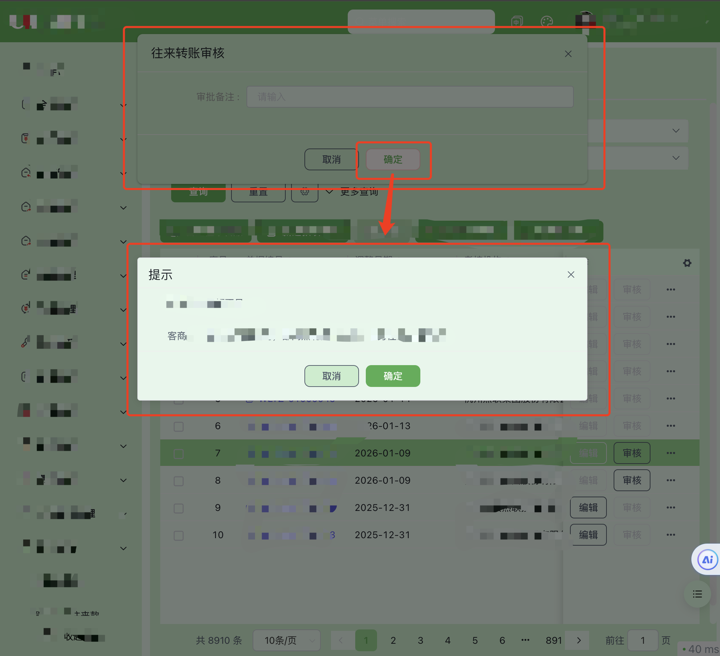Select the checkbox in row 10

coord(179,535)
